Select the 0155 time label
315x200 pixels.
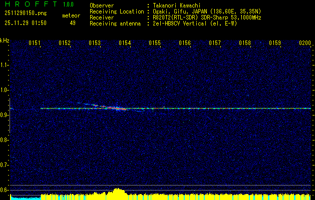(155, 43)
